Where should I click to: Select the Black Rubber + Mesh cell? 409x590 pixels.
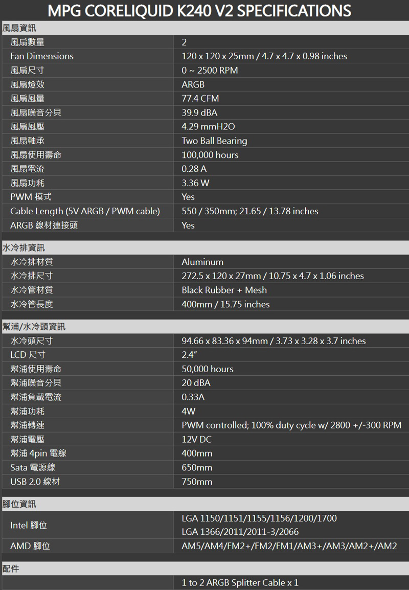pyautogui.click(x=224, y=290)
